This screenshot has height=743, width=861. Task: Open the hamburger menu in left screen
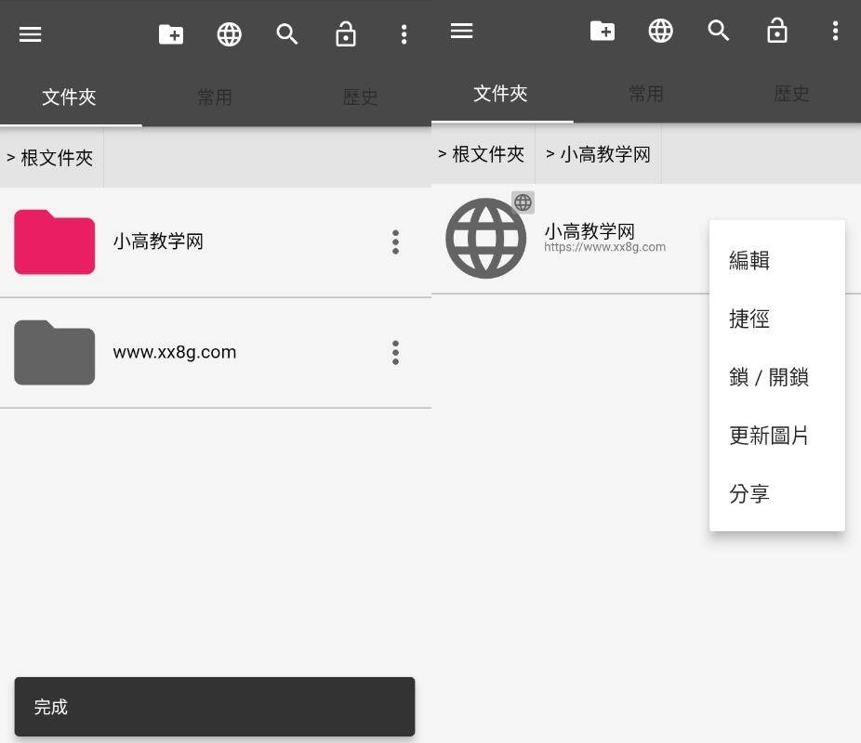click(x=30, y=34)
